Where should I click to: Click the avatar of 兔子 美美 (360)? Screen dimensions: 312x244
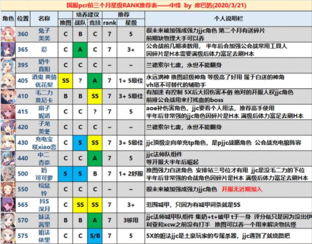tap(8, 34)
